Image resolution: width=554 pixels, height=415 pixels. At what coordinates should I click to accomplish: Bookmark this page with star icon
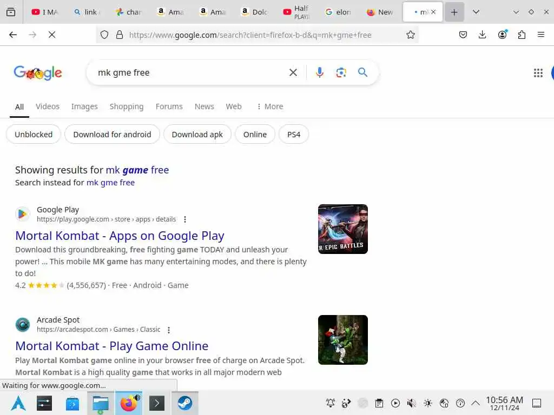coord(410,35)
